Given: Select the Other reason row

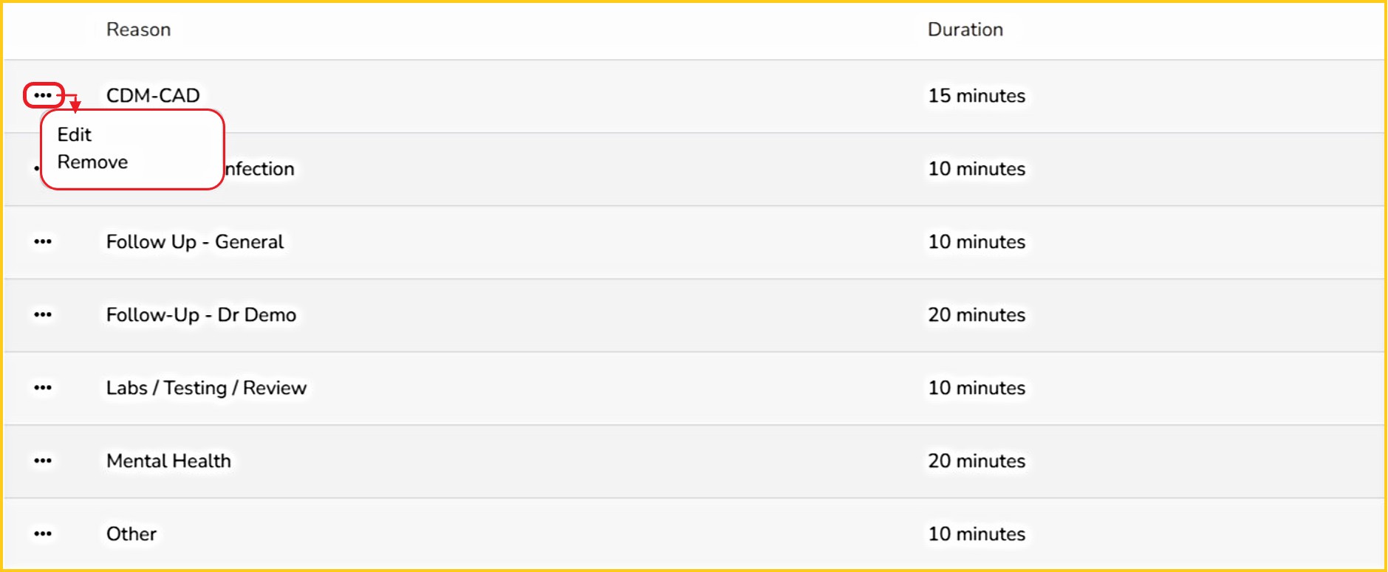Looking at the screenshot, I should click(x=131, y=534).
